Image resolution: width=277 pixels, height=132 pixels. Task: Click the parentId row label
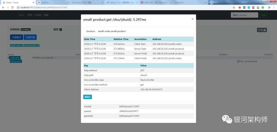(88, 116)
